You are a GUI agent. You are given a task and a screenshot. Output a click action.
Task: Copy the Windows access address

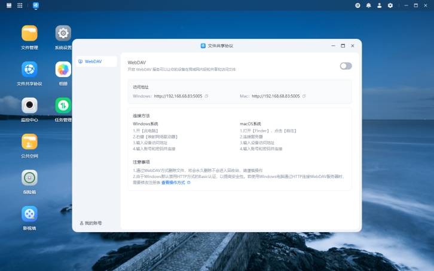(x=207, y=96)
